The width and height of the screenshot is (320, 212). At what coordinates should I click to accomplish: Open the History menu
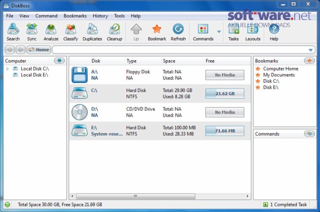coord(100,16)
